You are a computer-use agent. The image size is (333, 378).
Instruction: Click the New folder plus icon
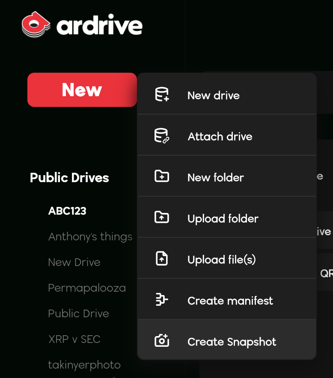click(162, 176)
